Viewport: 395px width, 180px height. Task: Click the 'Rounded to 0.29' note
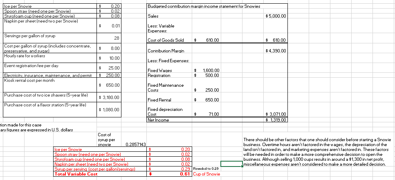coord(205,169)
